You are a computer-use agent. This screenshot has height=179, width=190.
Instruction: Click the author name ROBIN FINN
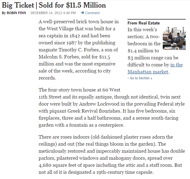16,13
